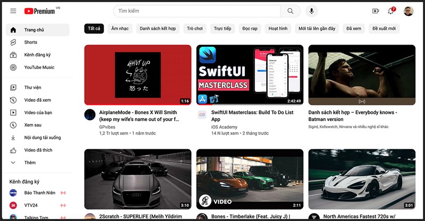Click the live indicator beside VTV24
The width and height of the screenshot is (425, 221).
point(63,205)
